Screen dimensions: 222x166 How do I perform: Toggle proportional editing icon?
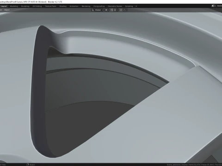coord(121,10)
